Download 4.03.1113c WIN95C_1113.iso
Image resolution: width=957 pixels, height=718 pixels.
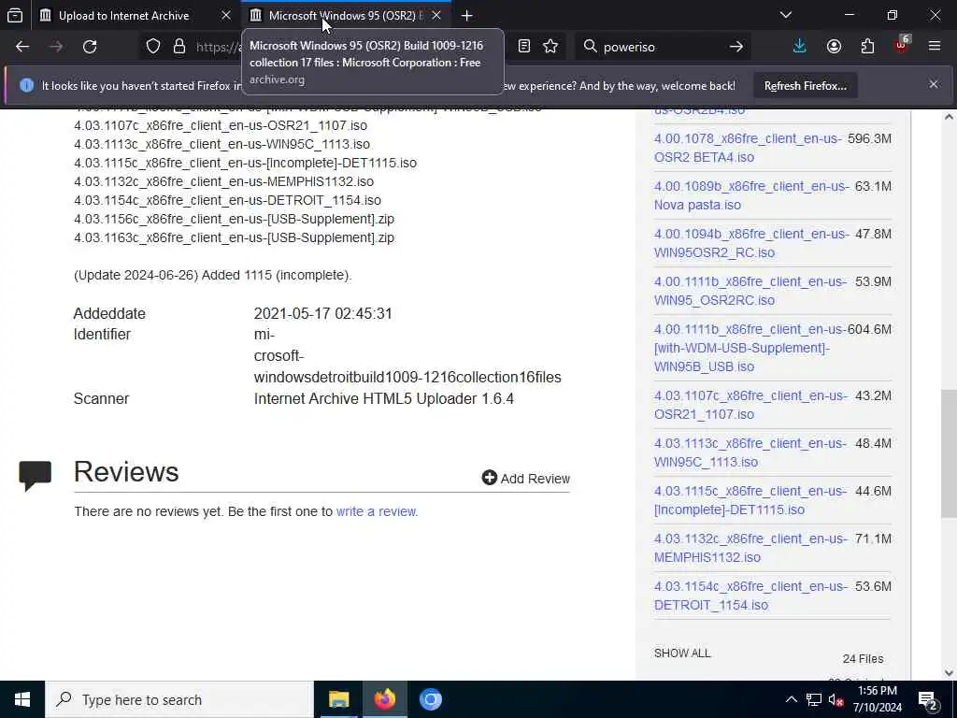coord(750,452)
